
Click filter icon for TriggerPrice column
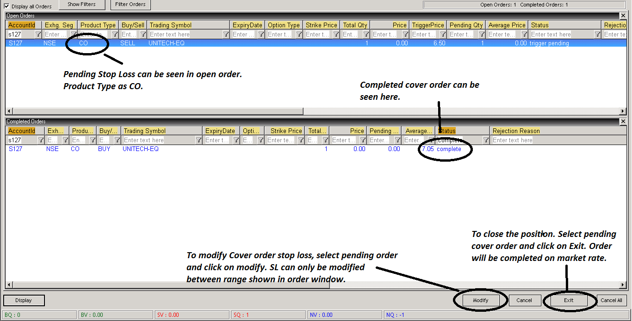[442, 34]
